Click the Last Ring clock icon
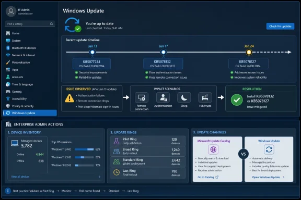 (x=117, y=172)
